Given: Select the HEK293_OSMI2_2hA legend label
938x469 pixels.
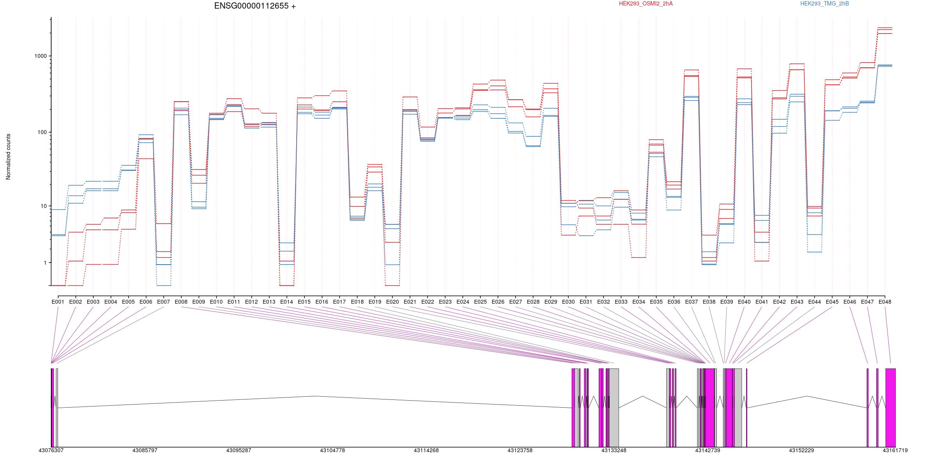Looking at the screenshot, I should pos(646,4).
